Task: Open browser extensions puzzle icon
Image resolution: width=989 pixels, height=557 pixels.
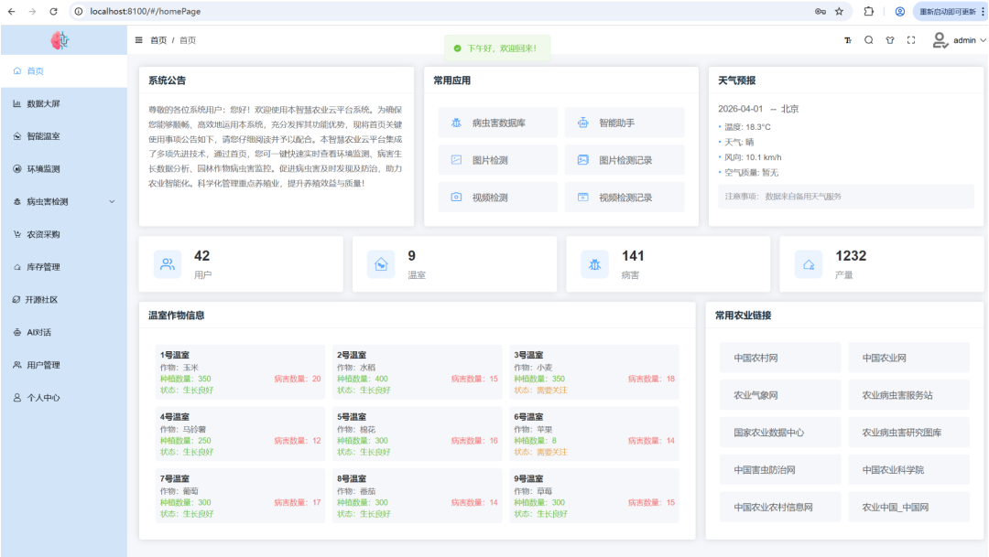Action: (x=868, y=11)
